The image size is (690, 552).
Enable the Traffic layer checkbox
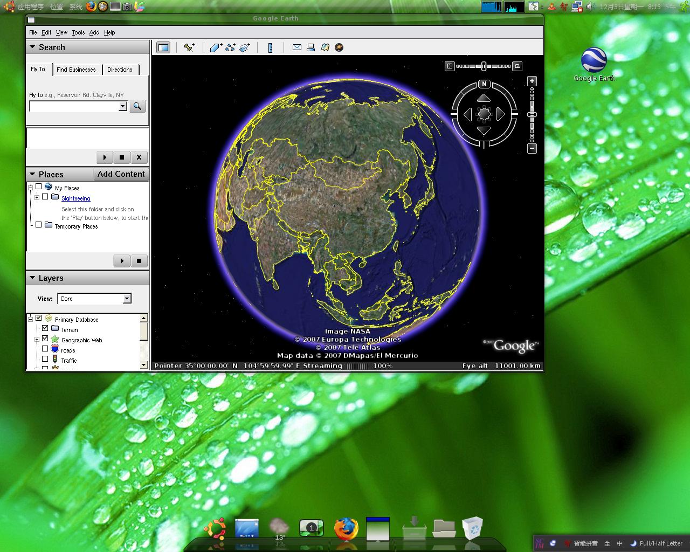[x=45, y=359]
